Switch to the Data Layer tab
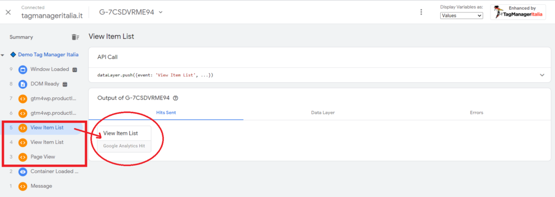 coord(323,113)
